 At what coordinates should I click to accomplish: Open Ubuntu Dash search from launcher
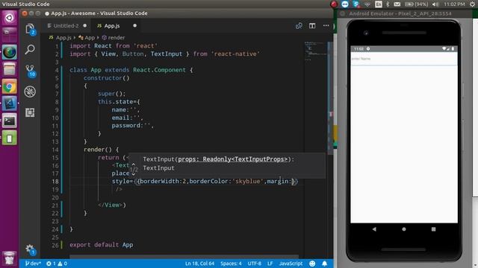coord(10,18)
